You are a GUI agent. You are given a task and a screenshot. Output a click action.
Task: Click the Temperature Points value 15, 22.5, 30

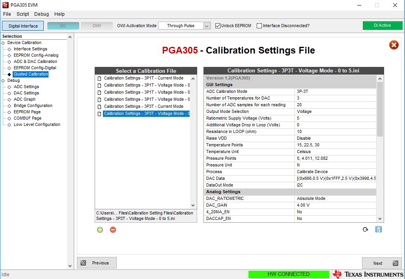[308, 145]
